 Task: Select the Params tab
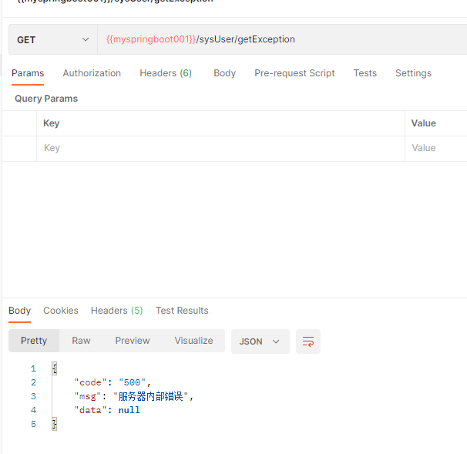(x=28, y=73)
